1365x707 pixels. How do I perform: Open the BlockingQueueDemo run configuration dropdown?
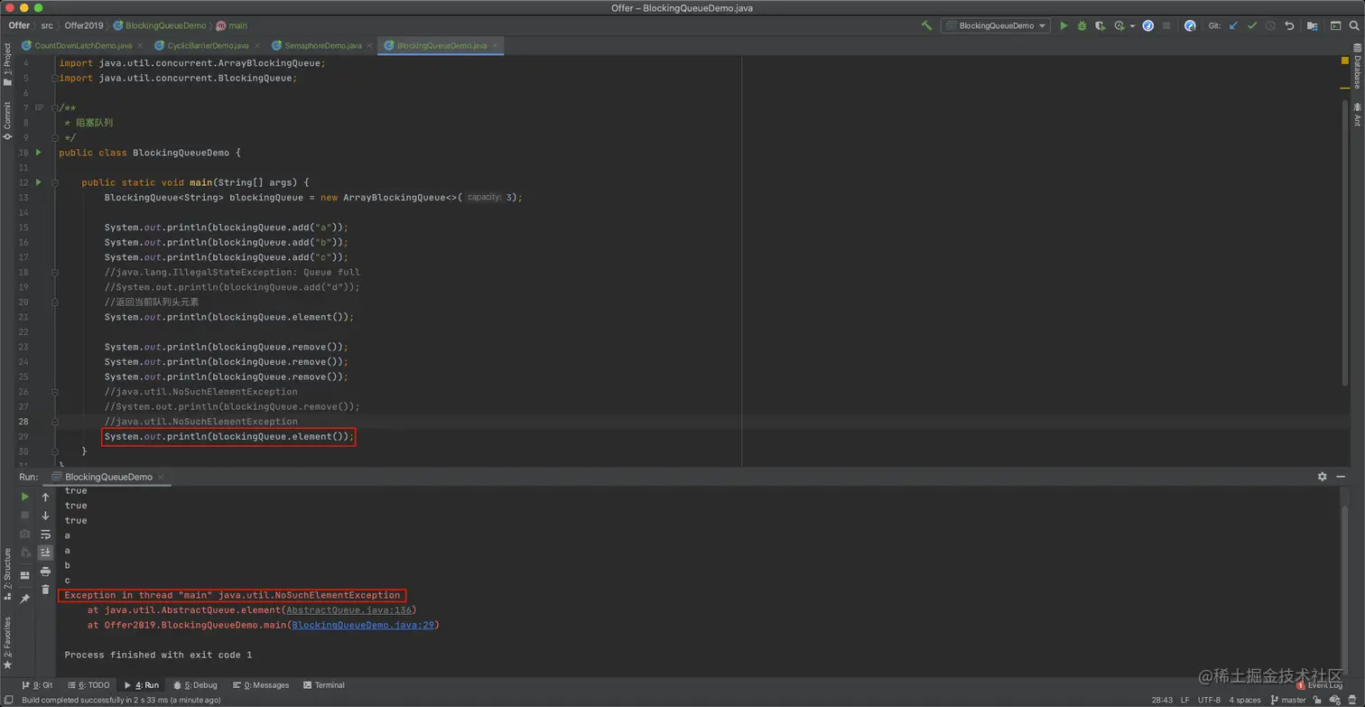996,26
